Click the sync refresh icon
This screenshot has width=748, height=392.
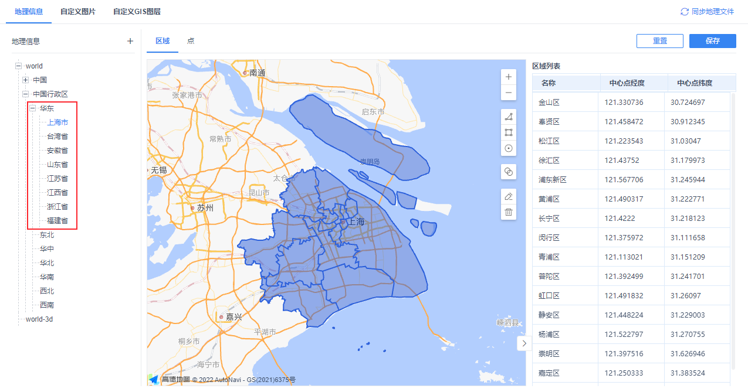[x=684, y=12]
